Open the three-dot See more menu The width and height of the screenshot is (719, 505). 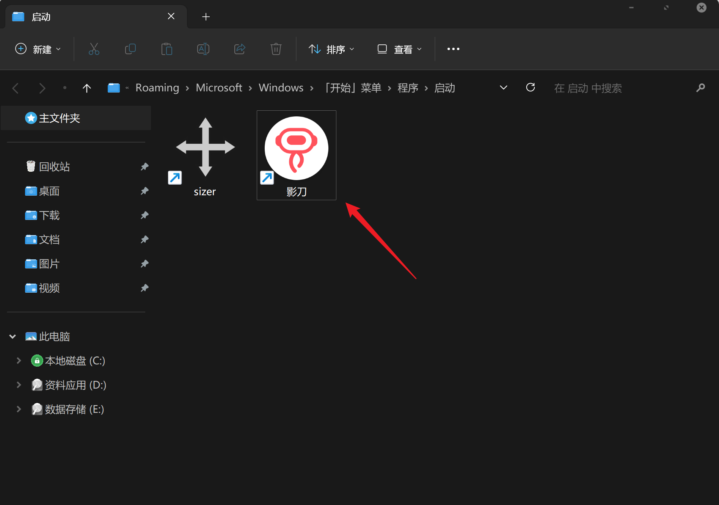(453, 49)
